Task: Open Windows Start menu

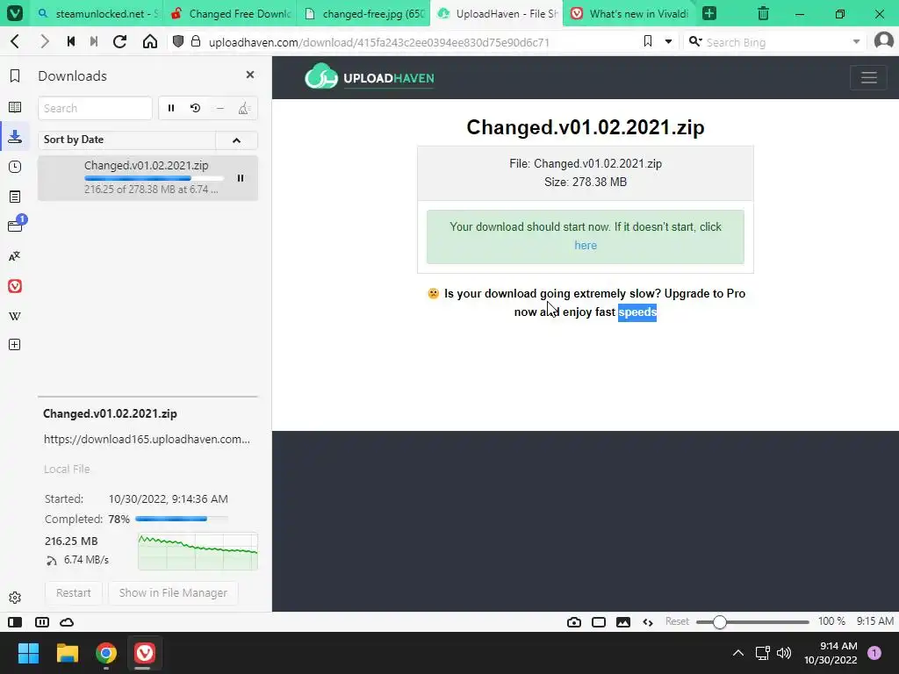Action: pos(28,653)
